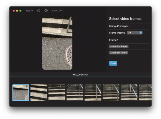Open the tutorial play icon in toolbar
The height and width of the screenshot is (119, 161).
pos(46,11)
